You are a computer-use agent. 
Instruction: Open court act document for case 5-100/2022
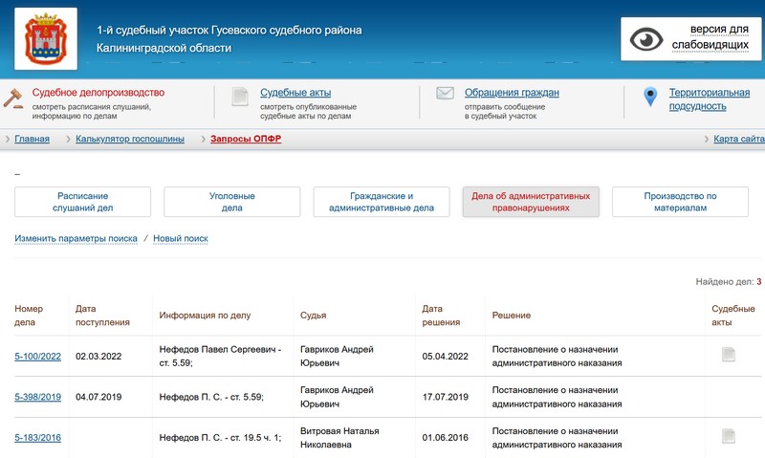click(729, 355)
